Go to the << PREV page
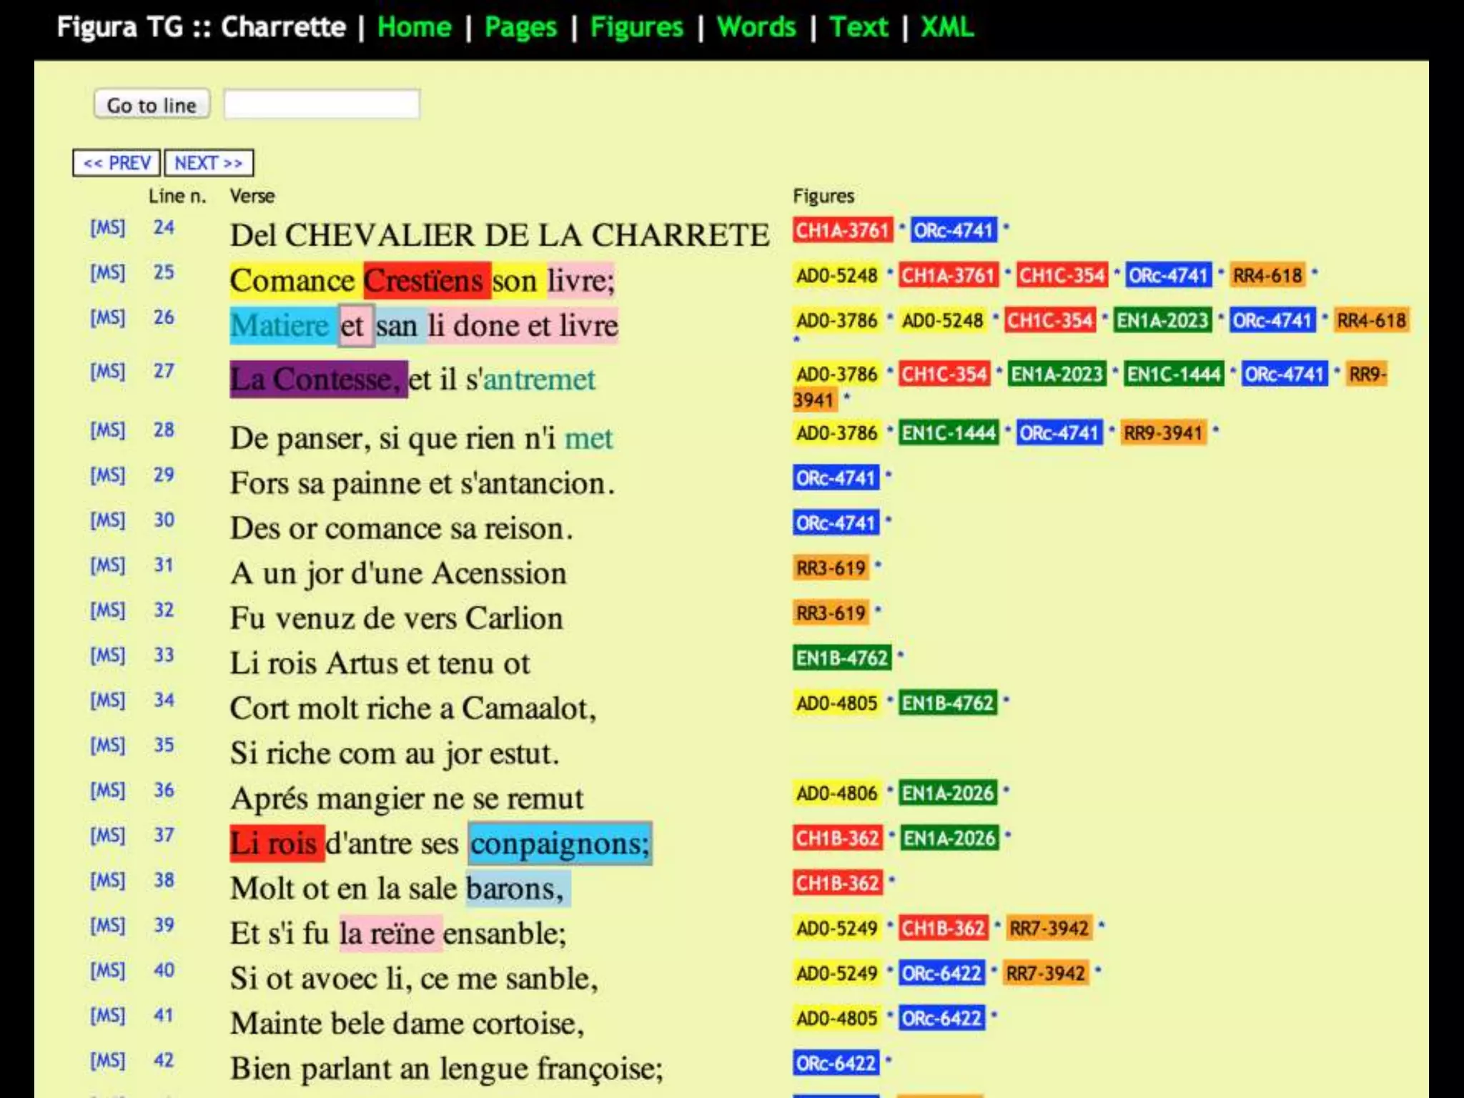The image size is (1464, 1098). [117, 163]
